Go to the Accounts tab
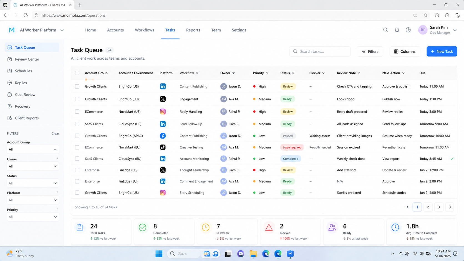Screen dimensions: 464x261 click(x=115, y=30)
